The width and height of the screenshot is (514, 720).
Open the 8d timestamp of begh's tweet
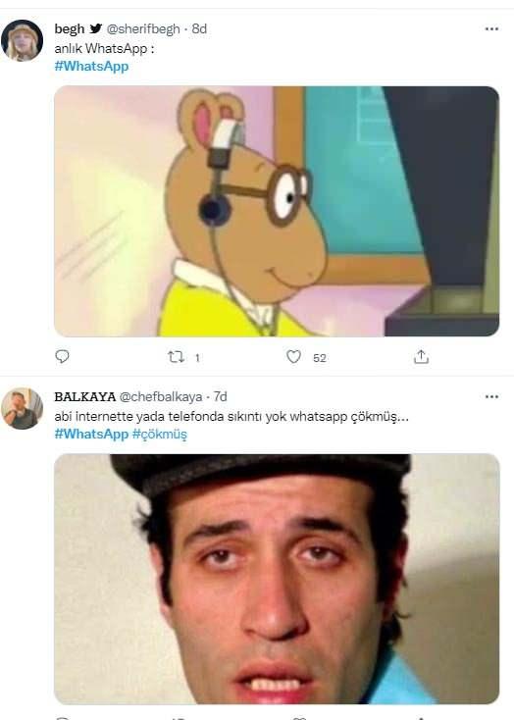(199, 28)
